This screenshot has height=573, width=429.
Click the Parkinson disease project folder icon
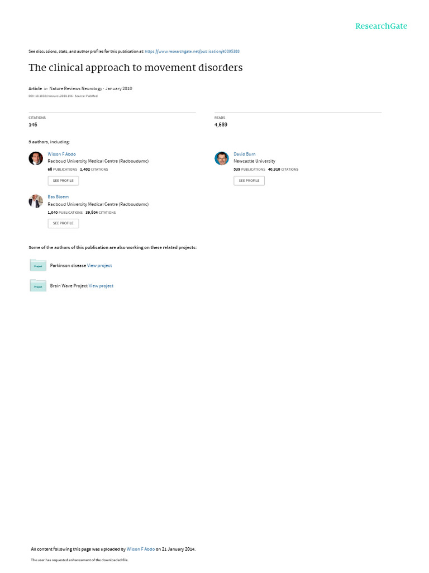(38, 265)
